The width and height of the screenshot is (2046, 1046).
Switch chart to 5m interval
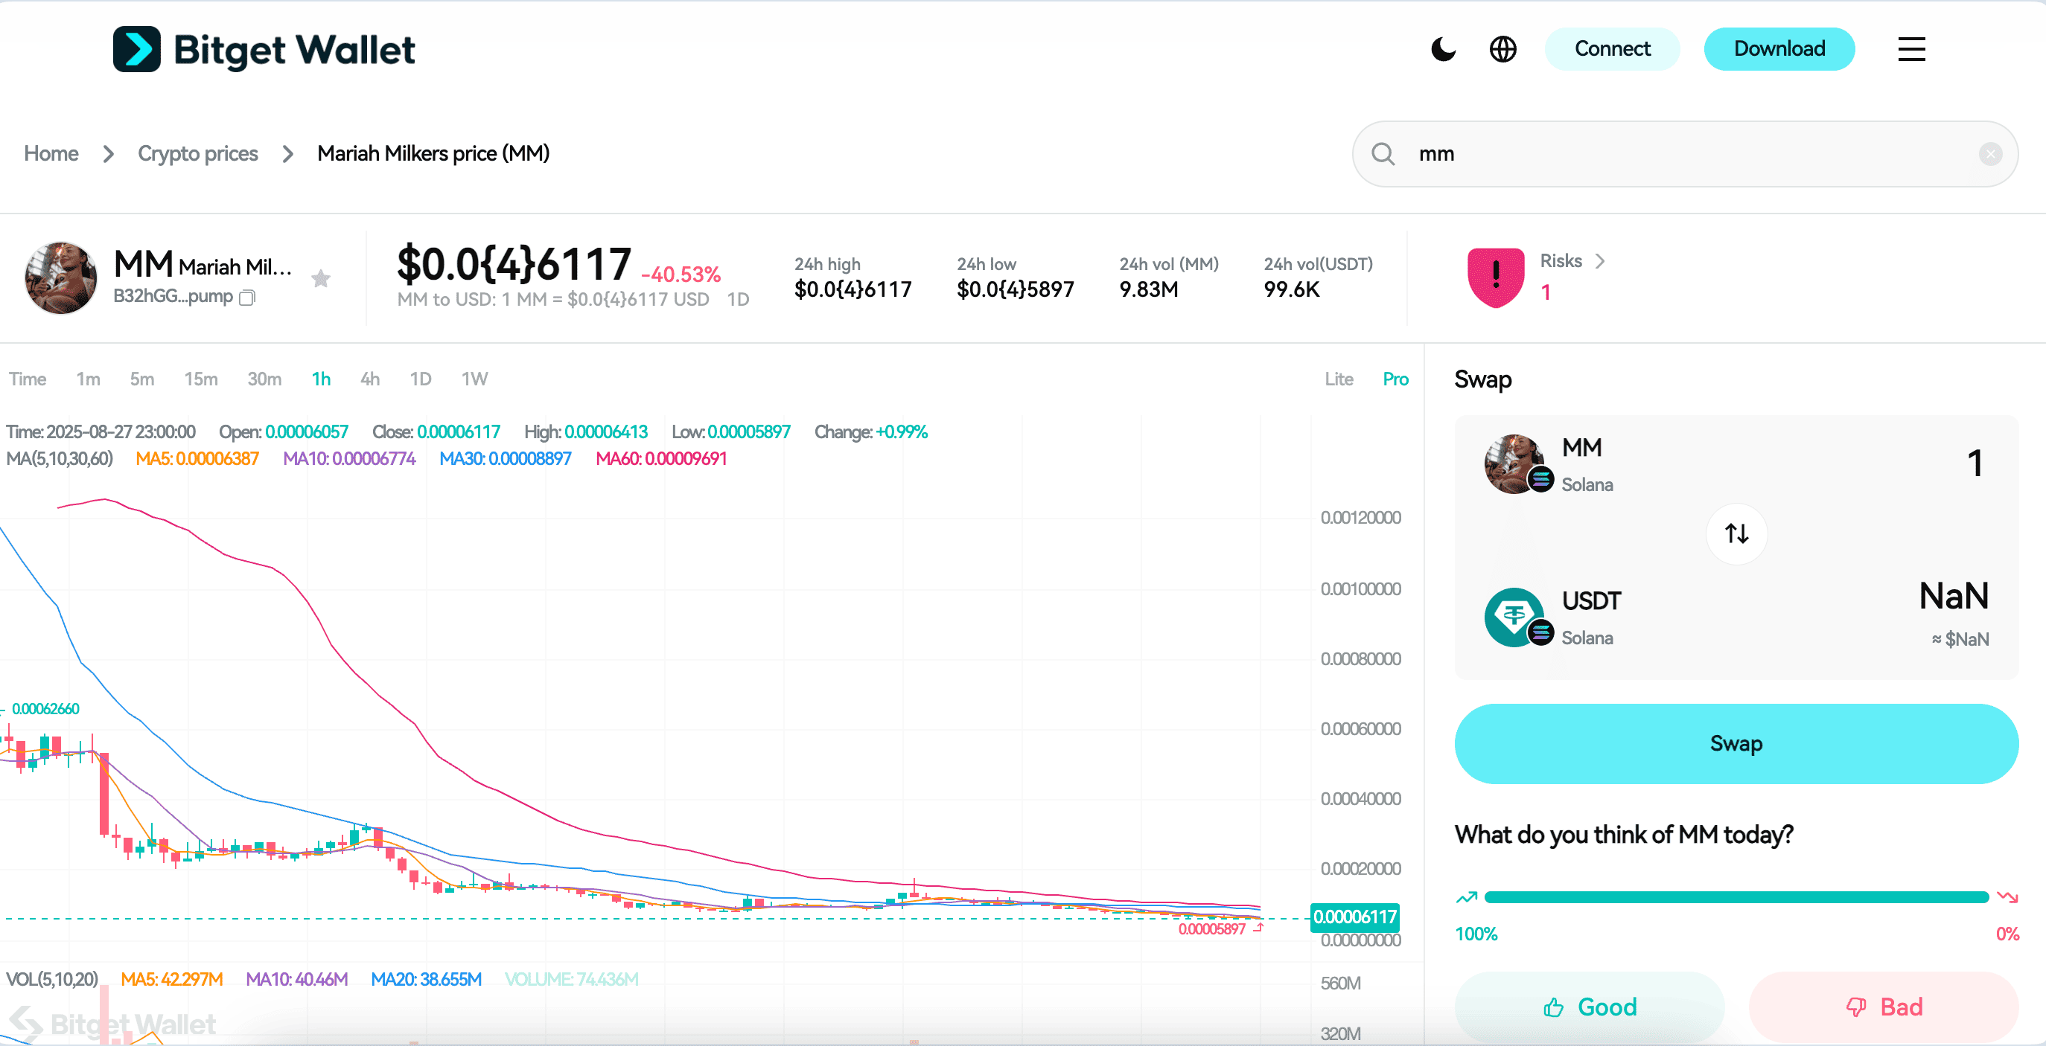(142, 379)
